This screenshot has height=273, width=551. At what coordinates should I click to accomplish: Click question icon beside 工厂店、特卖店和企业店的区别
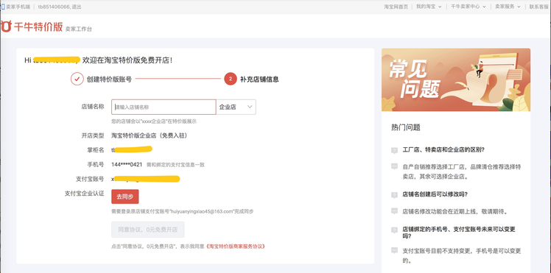(x=394, y=150)
